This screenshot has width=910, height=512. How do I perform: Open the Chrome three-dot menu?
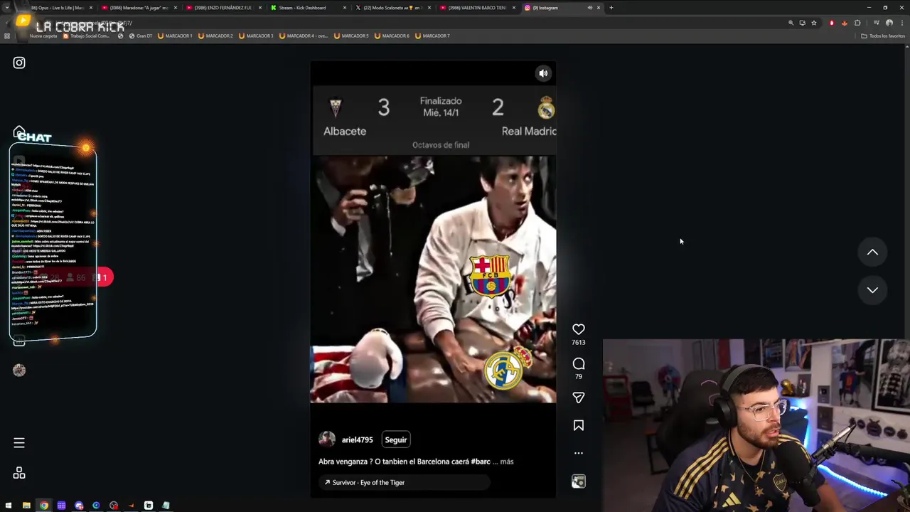901,23
